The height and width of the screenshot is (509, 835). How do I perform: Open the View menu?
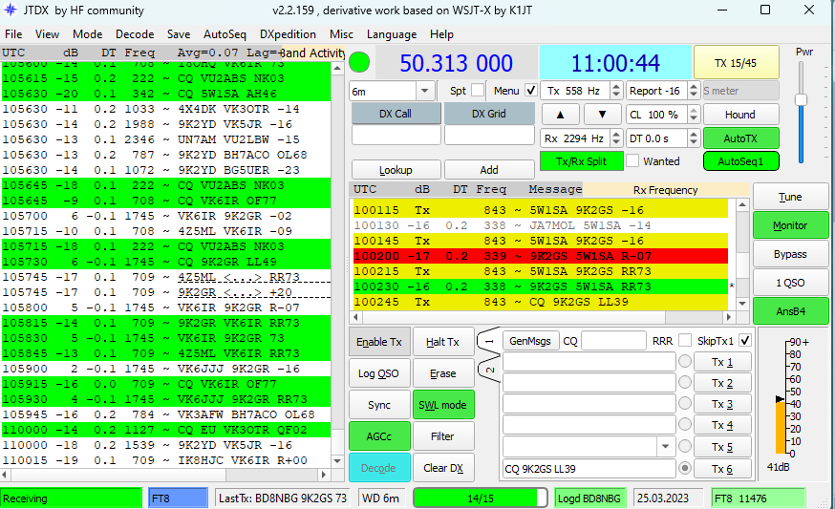pyautogui.click(x=47, y=34)
